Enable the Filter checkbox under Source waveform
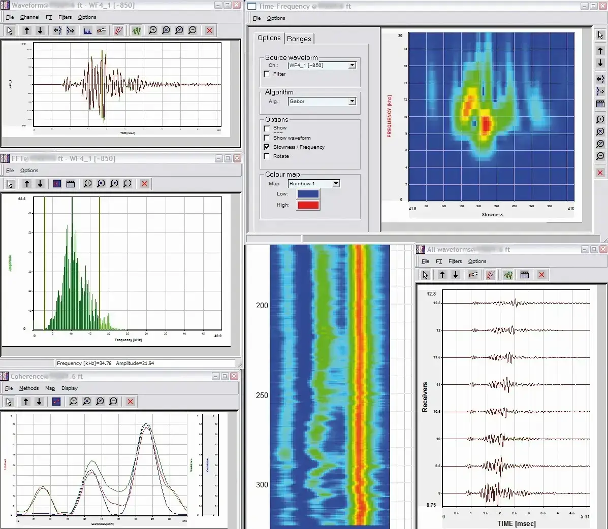The image size is (608, 529). 267,74
